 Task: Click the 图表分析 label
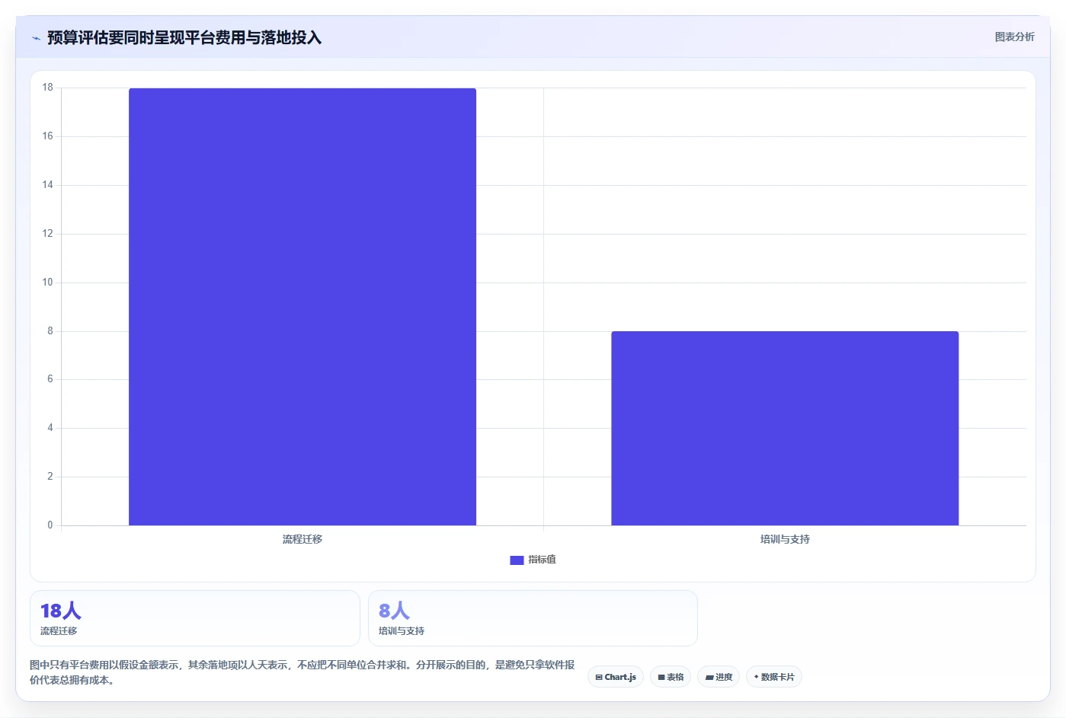click(x=1014, y=37)
